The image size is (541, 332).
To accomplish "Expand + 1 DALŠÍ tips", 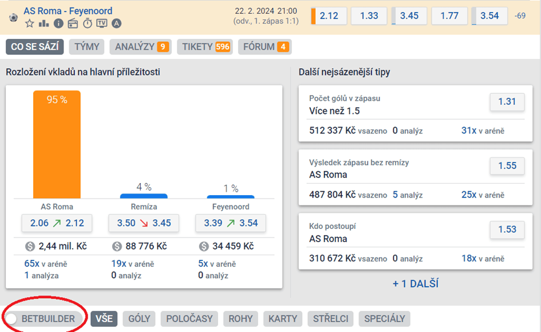I will tap(416, 284).
